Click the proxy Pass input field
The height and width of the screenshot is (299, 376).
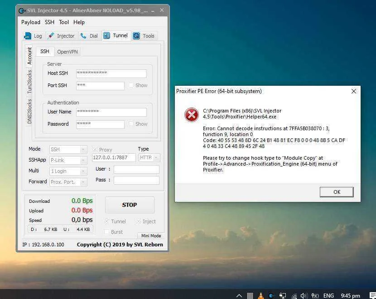point(136,180)
